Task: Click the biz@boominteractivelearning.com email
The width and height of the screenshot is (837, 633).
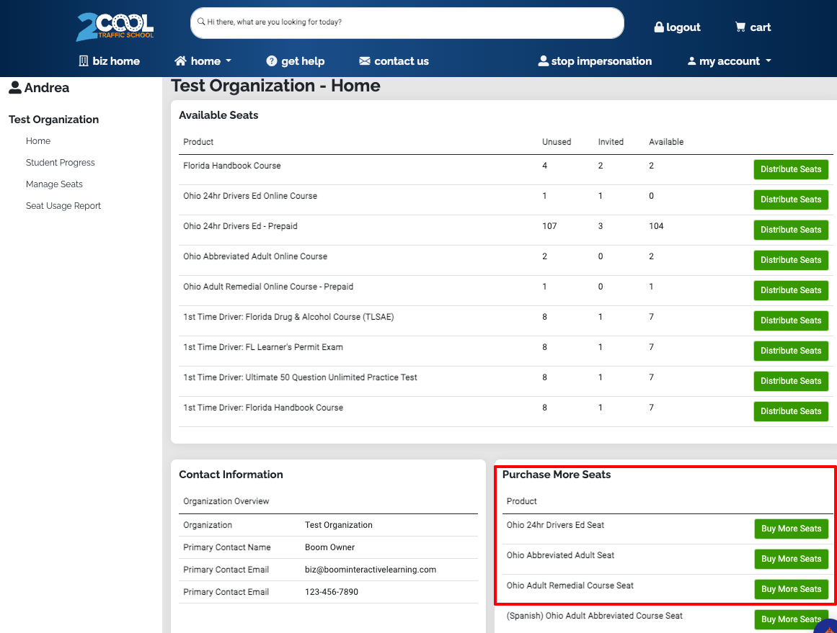Action: [371, 570]
